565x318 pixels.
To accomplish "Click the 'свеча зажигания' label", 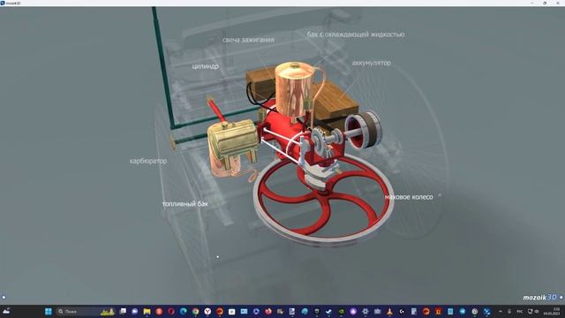I will pos(248,40).
